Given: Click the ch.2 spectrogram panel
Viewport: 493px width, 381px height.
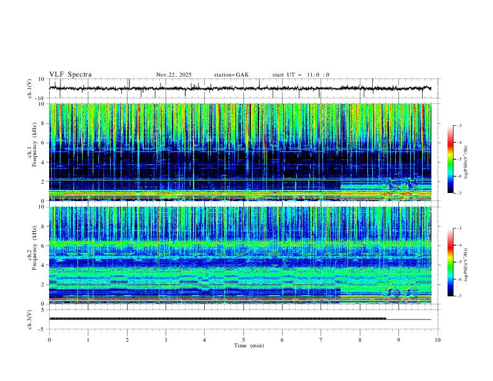Looking at the screenshot, I should point(240,255).
